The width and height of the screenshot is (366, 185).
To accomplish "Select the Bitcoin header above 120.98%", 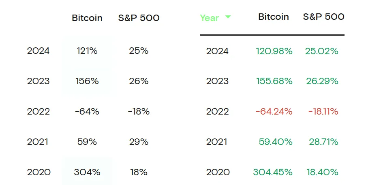I will pyautogui.click(x=274, y=17).
